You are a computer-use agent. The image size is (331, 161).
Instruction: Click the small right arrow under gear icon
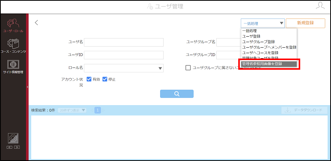pos(17,147)
